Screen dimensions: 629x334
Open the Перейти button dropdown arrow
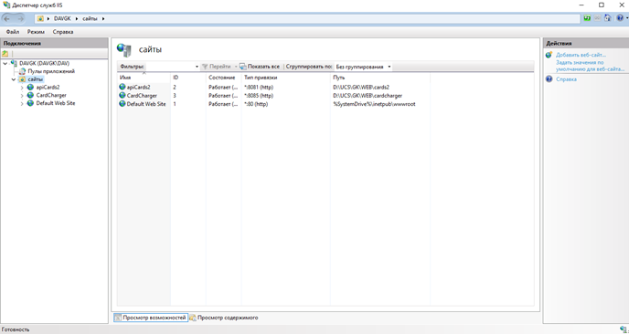coord(236,67)
